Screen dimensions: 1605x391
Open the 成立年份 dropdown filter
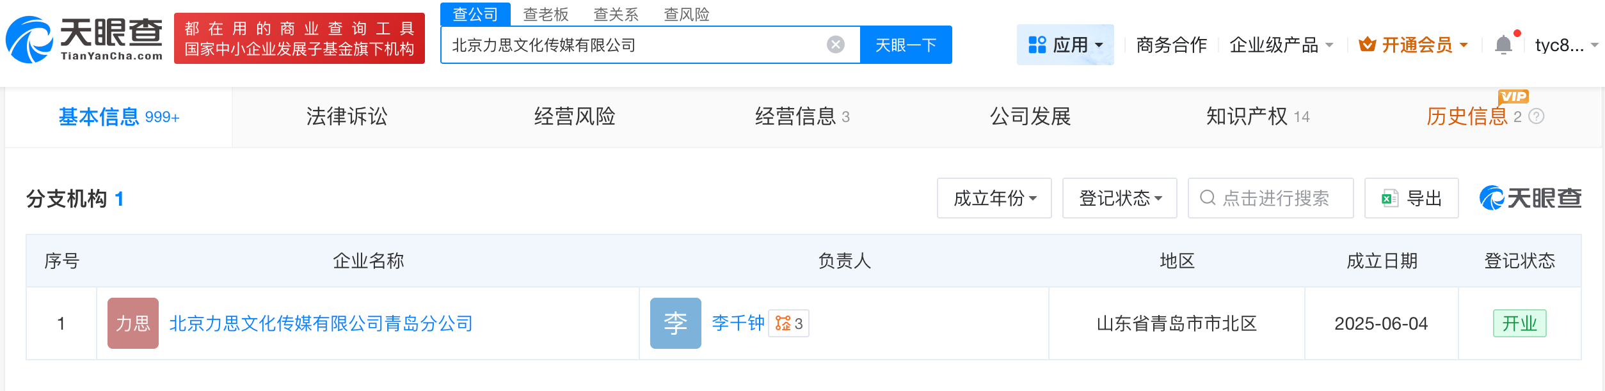click(x=994, y=198)
